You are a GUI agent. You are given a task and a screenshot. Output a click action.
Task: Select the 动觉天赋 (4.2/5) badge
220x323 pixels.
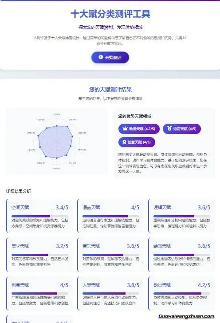coord(139,129)
